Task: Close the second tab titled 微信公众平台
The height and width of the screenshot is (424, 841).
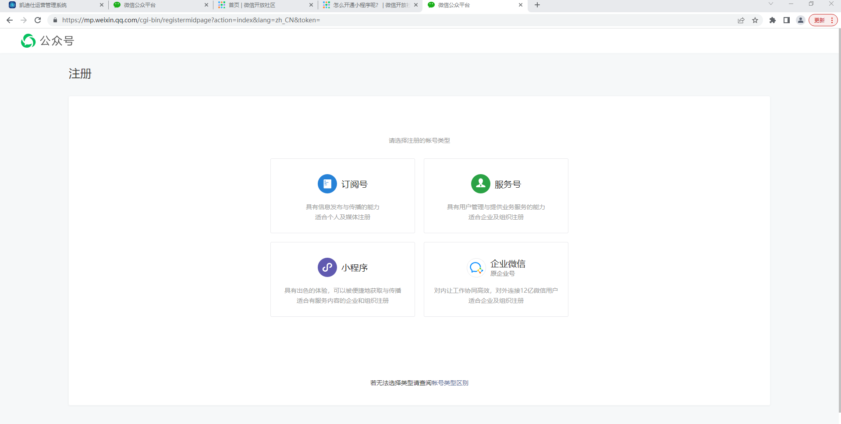Action: (x=206, y=5)
